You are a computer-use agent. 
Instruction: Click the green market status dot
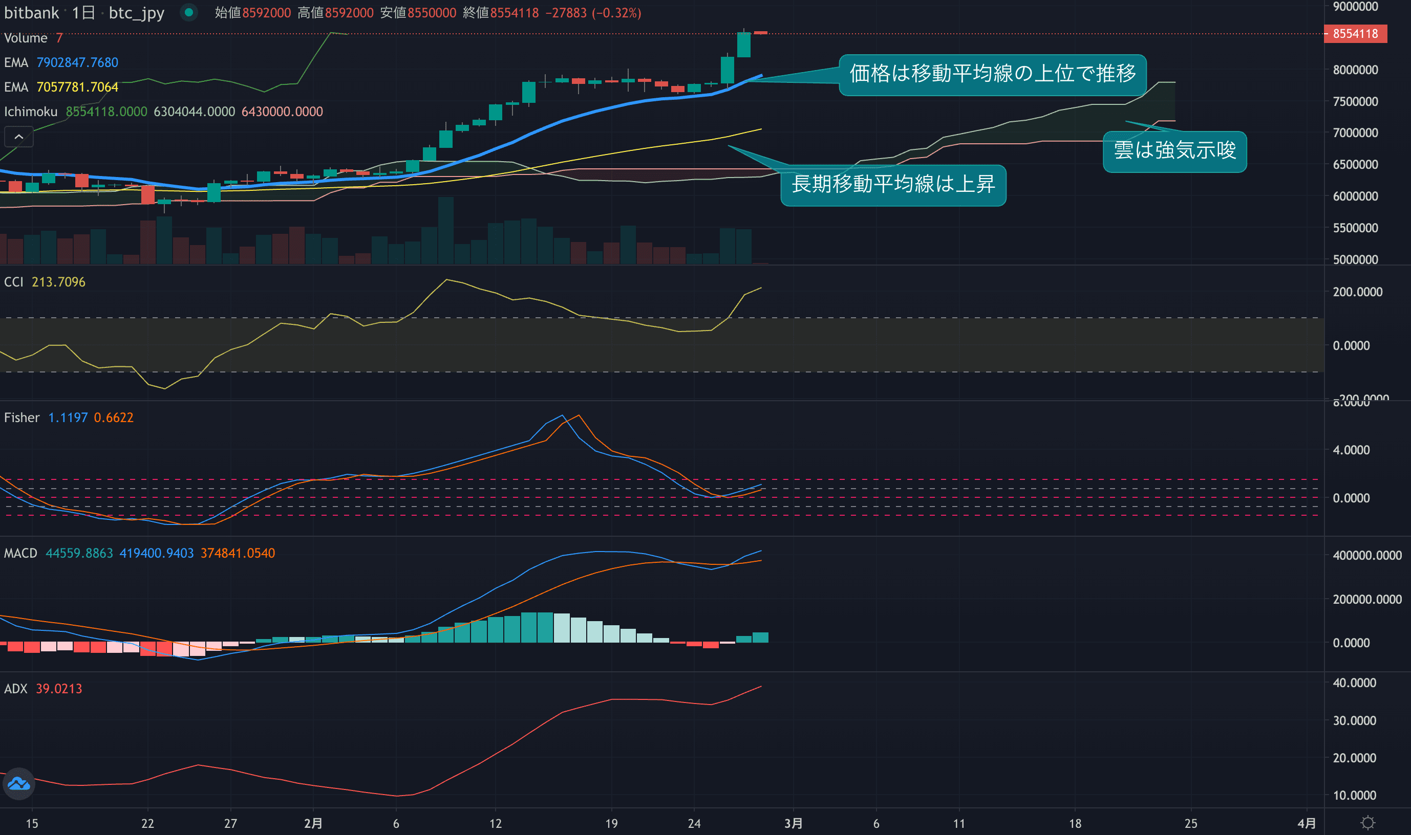point(188,12)
